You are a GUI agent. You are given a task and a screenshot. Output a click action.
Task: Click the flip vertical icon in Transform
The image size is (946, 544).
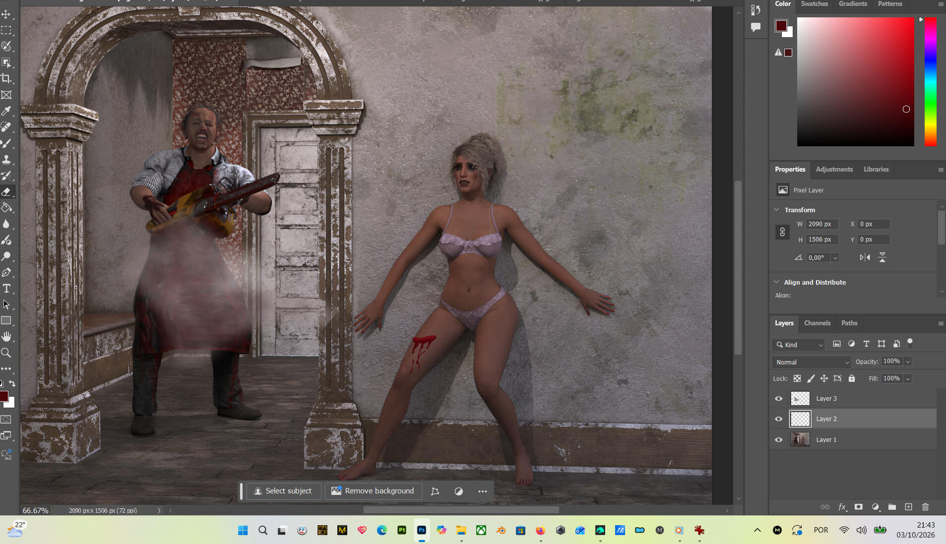pyautogui.click(x=882, y=257)
